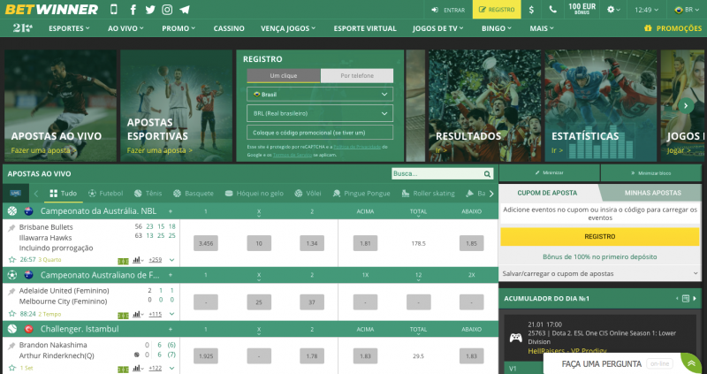Open the PROMO menu
This screenshot has height=374, width=707.
(179, 28)
